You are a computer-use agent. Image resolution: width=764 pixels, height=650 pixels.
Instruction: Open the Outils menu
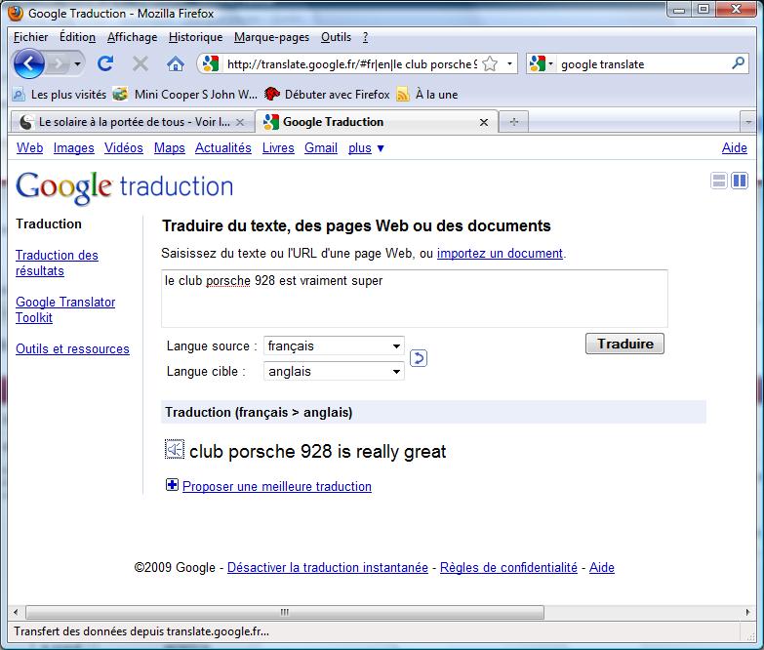pyautogui.click(x=336, y=37)
